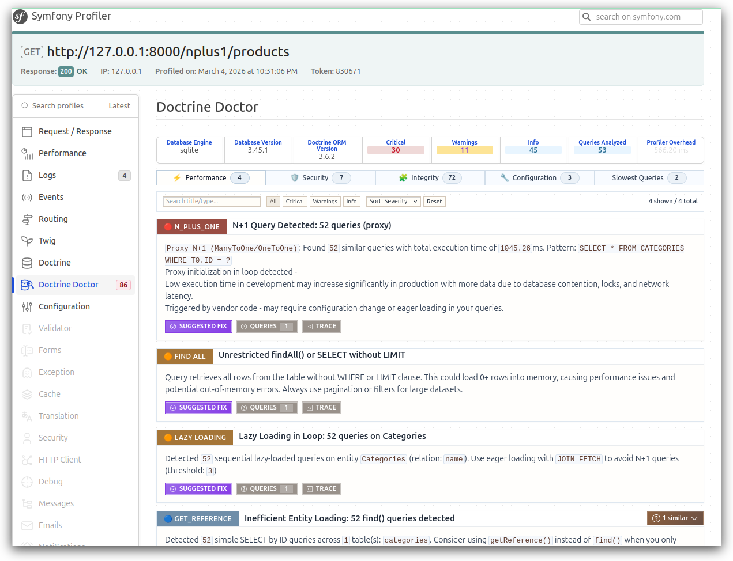Click the search magnifier icon on symfony.com field
The height and width of the screenshot is (561, 733).
click(587, 17)
